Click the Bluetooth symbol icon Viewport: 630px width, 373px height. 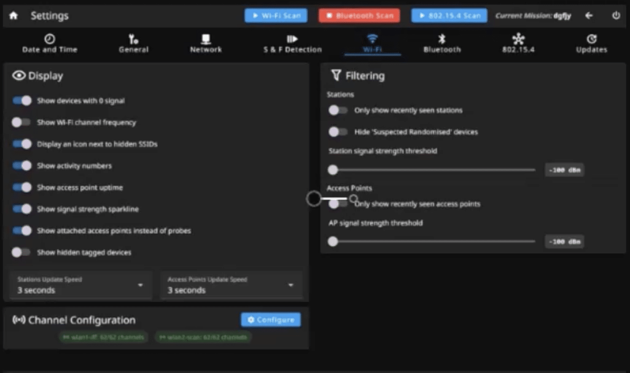click(x=442, y=39)
